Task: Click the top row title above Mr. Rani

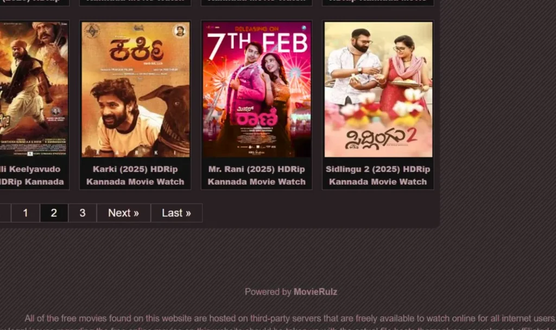Action: click(257, 2)
